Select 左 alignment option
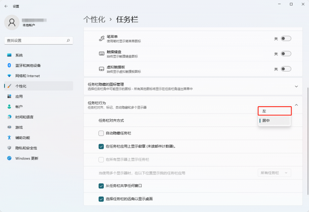This screenshot has width=309, height=212. click(275, 111)
